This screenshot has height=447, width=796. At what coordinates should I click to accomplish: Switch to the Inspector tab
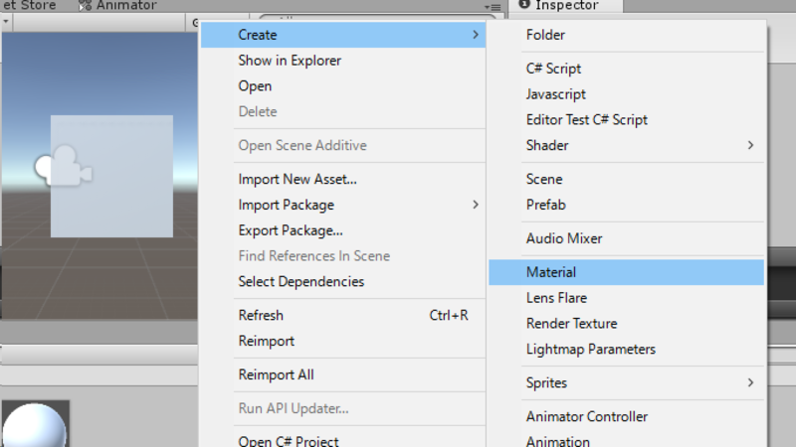click(x=565, y=6)
